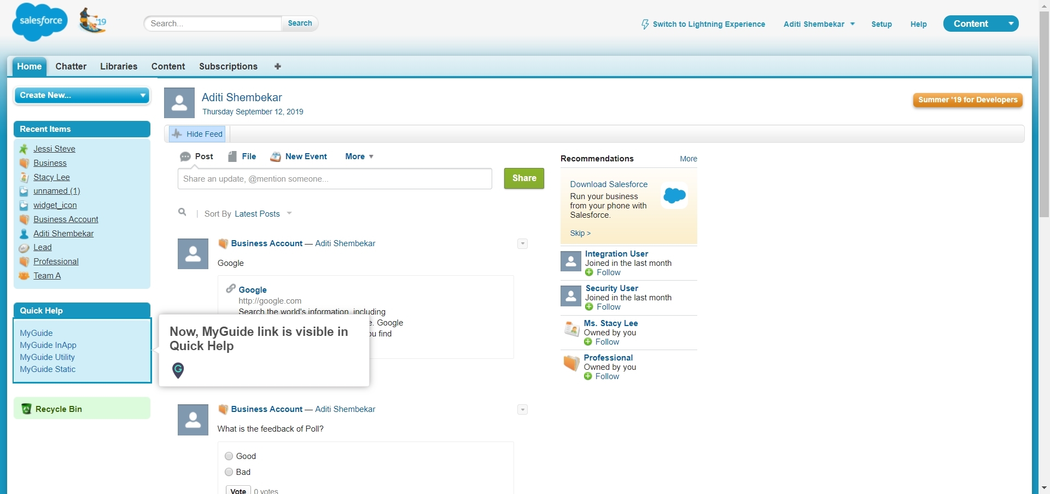The width and height of the screenshot is (1050, 494).
Task: Click the Share an update text box
Action: click(x=335, y=179)
